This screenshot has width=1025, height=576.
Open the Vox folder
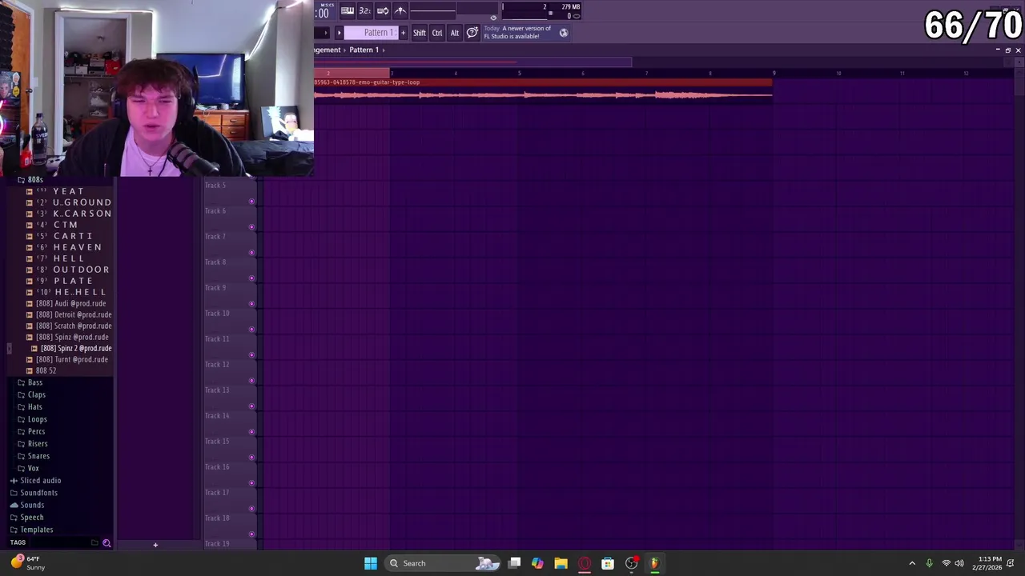[x=29, y=468]
